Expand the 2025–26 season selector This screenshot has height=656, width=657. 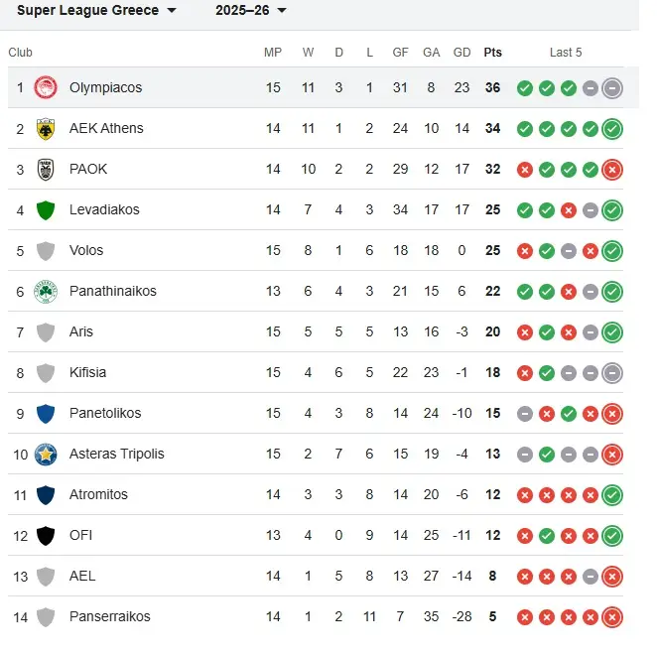pyautogui.click(x=251, y=11)
